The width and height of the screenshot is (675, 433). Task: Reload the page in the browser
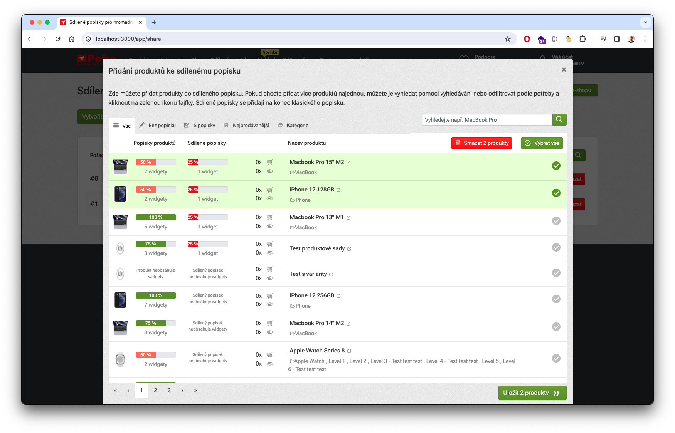(58, 39)
